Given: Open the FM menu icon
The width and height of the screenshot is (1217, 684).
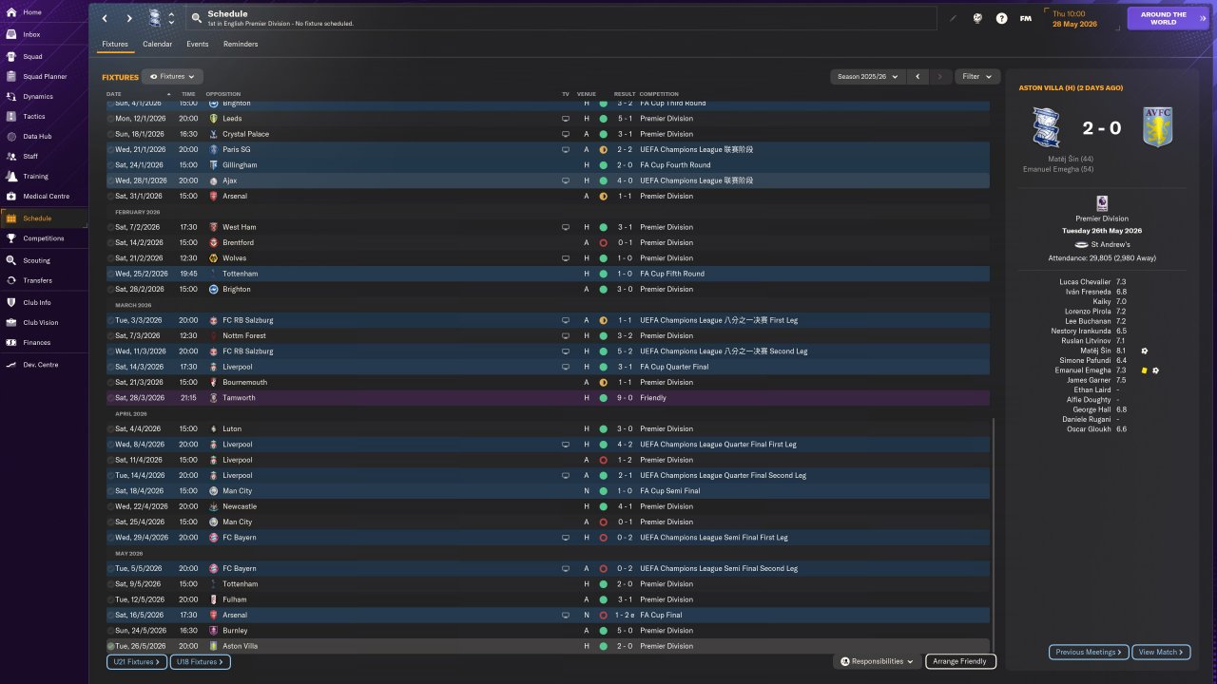Looking at the screenshot, I should click(x=1026, y=18).
